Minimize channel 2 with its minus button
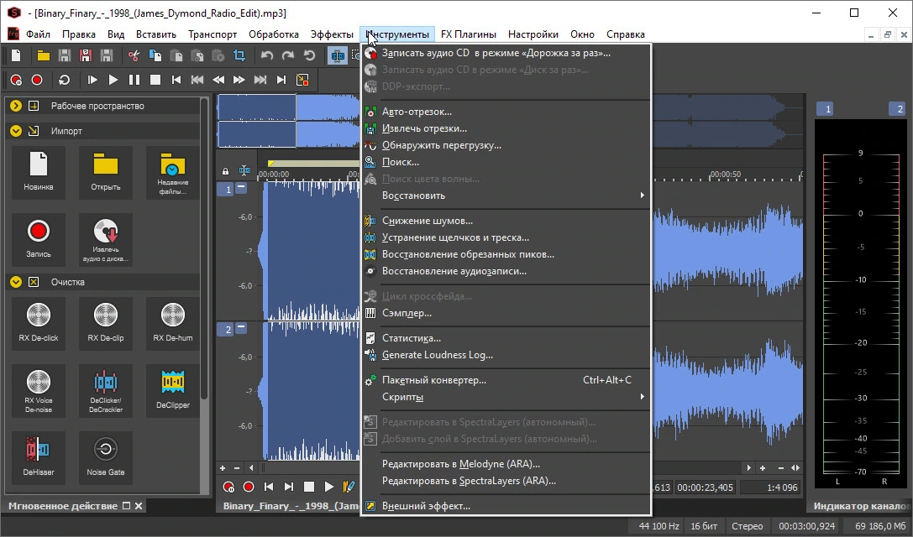 coord(241,328)
